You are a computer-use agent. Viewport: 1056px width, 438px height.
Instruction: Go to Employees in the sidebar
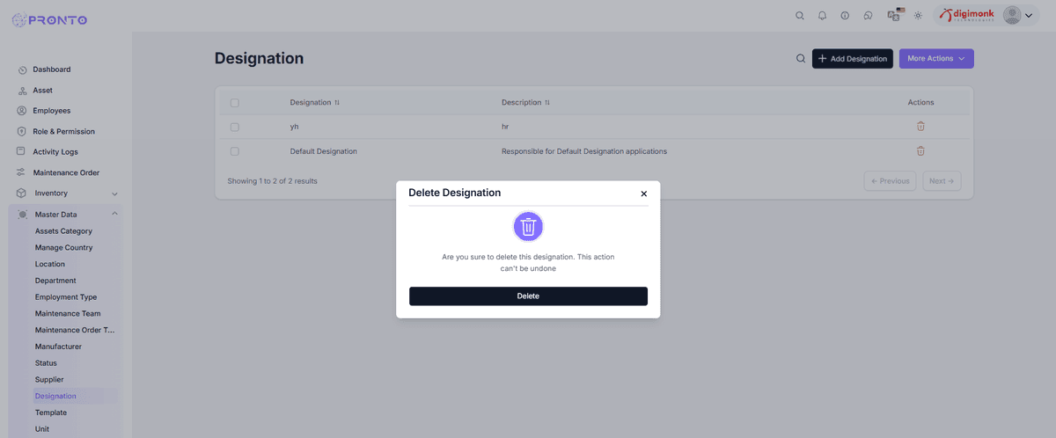51,111
